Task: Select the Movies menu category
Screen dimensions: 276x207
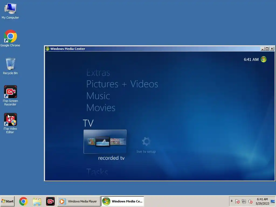Action: coord(101,108)
